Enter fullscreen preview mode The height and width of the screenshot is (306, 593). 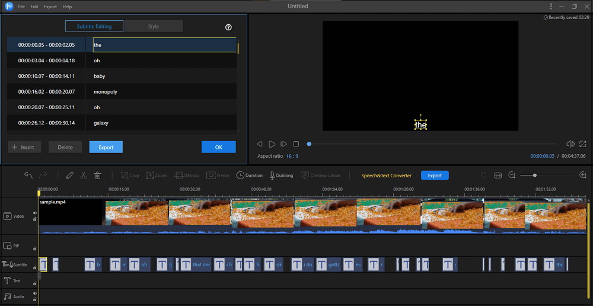click(583, 144)
